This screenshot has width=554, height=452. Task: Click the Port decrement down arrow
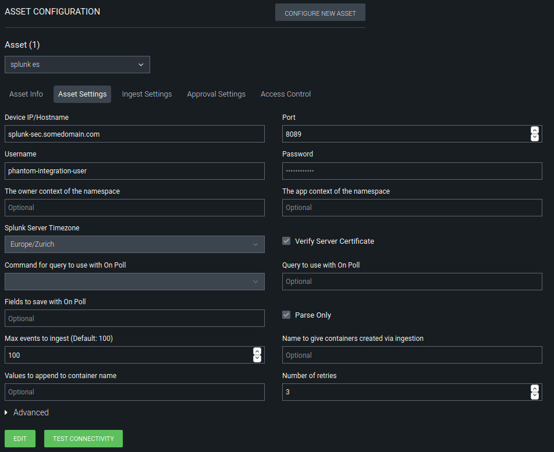click(535, 137)
